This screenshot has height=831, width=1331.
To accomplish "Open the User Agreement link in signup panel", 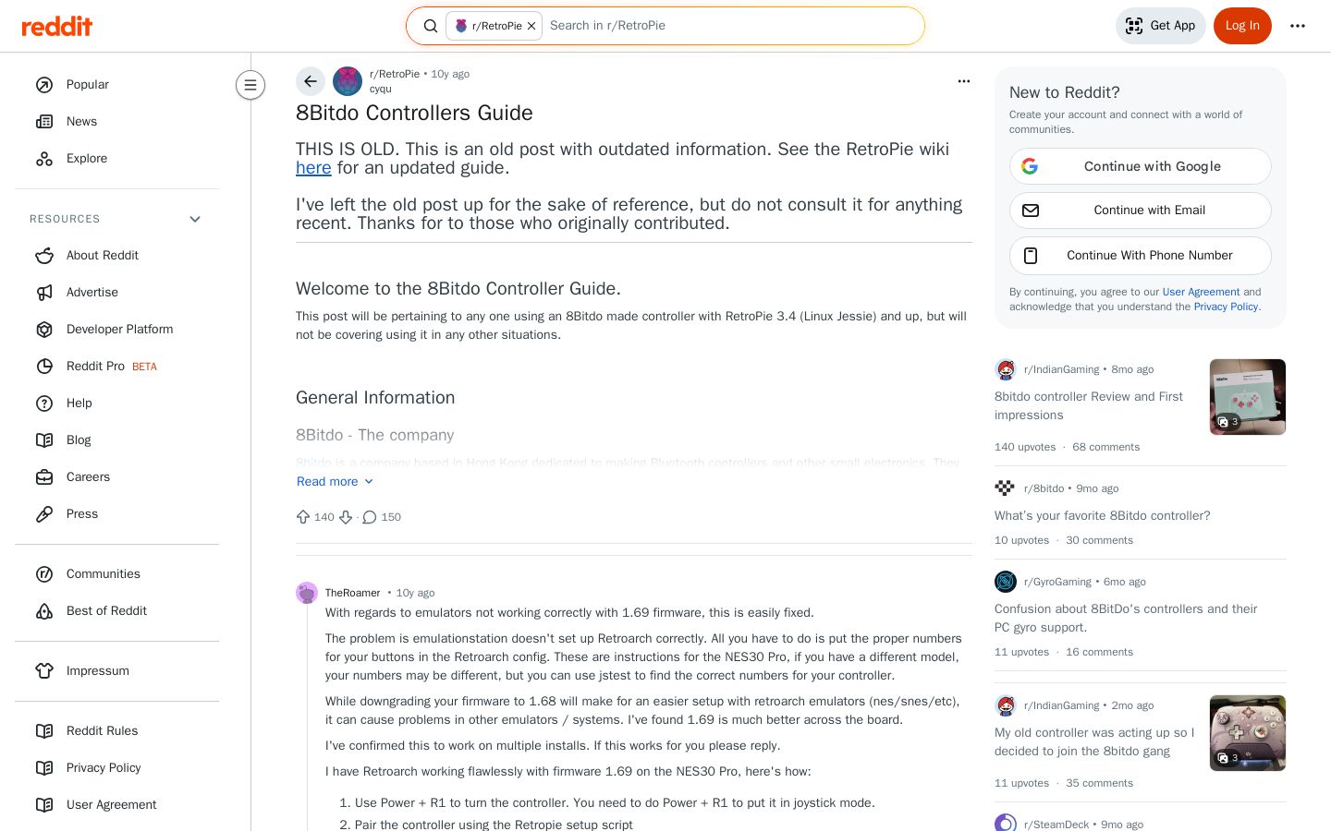I will point(1201,292).
